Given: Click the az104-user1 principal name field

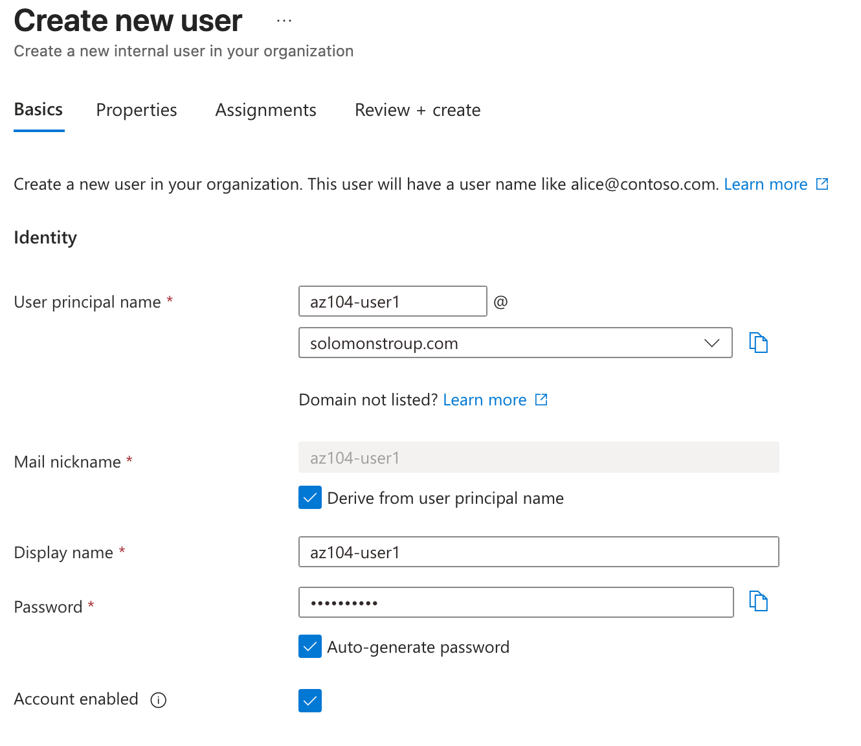Looking at the screenshot, I should point(392,301).
